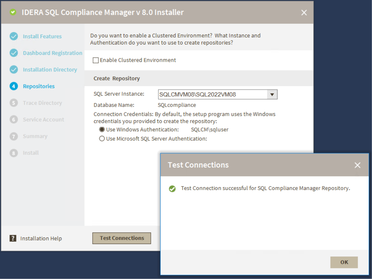Image resolution: width=372 pixels, height=279 pixels.
Task: Click the green success checkmark in dialog
Action: pos(172,189)
